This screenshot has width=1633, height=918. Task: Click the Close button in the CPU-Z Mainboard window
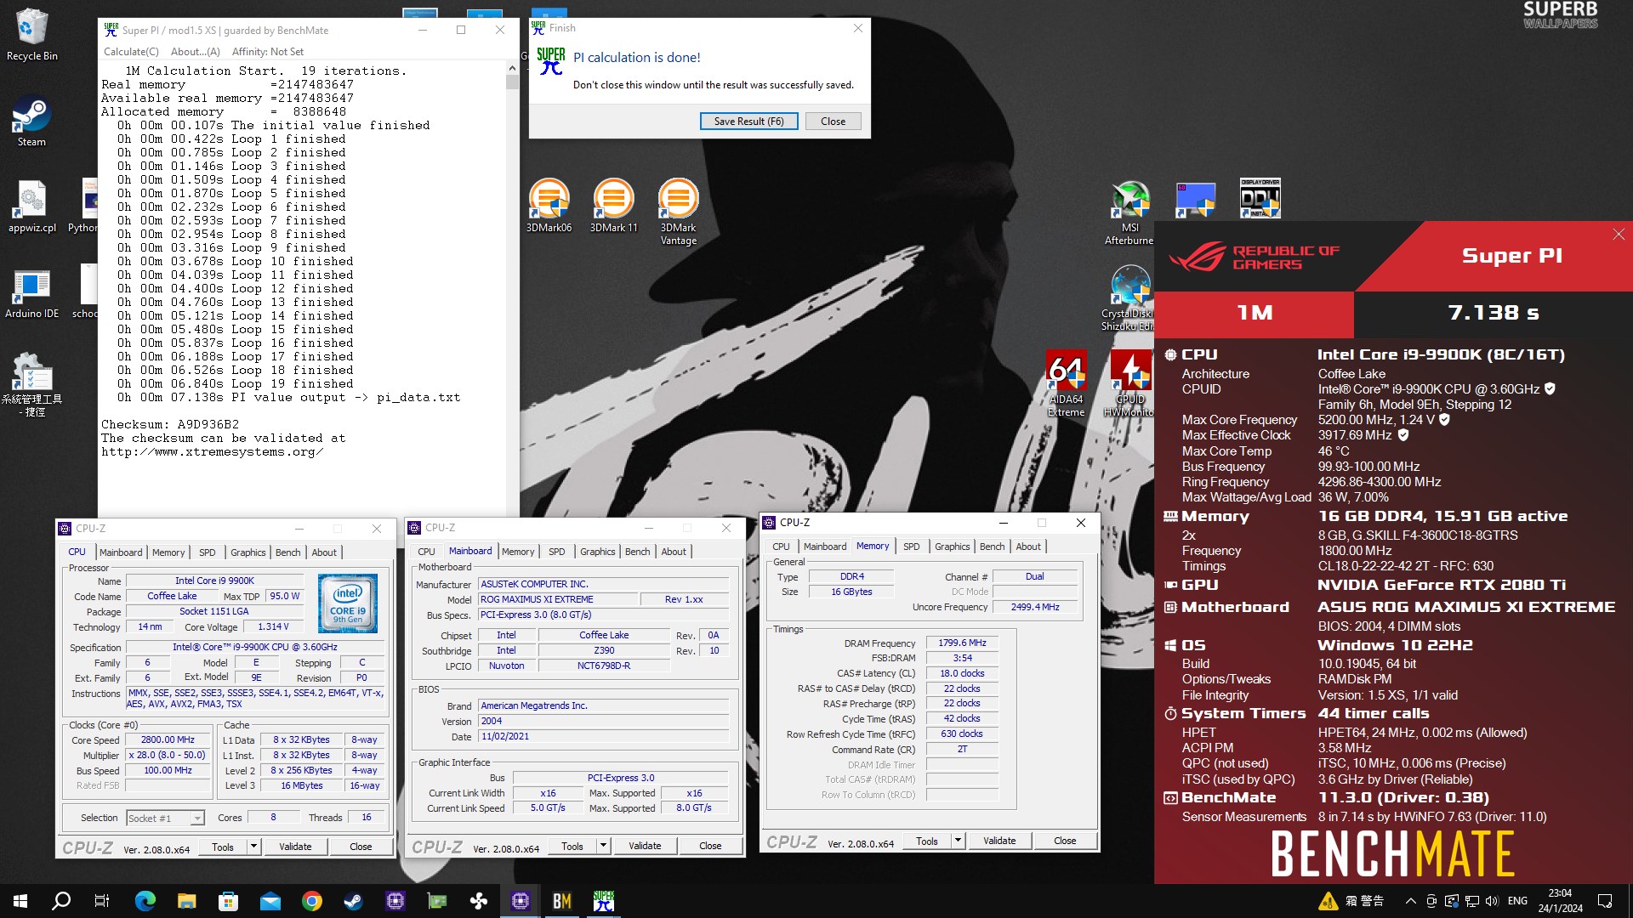(710, 846)
